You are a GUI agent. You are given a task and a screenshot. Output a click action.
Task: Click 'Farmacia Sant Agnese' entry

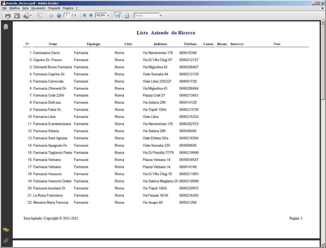50,138
